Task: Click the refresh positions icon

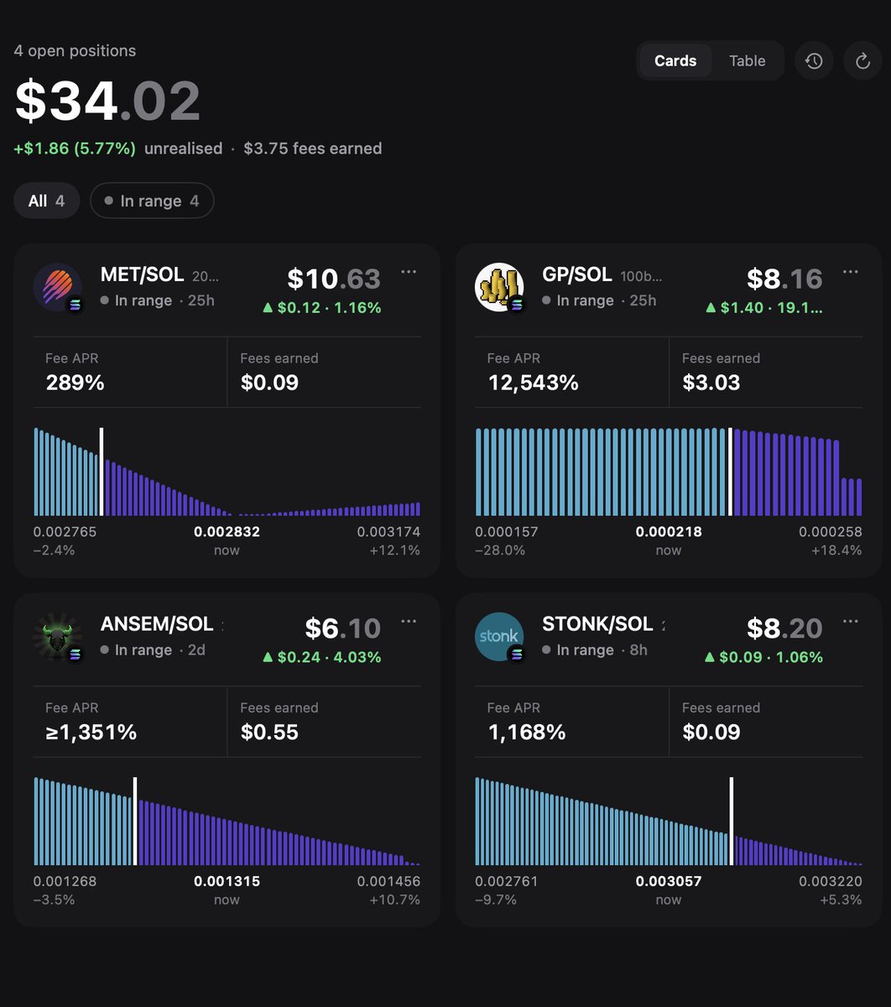Action: pos(862,60)
